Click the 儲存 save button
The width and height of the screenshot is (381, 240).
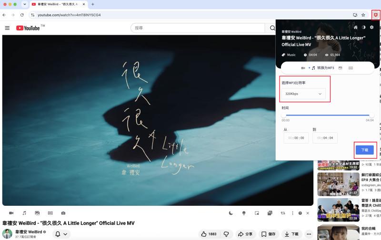point(269,234)
